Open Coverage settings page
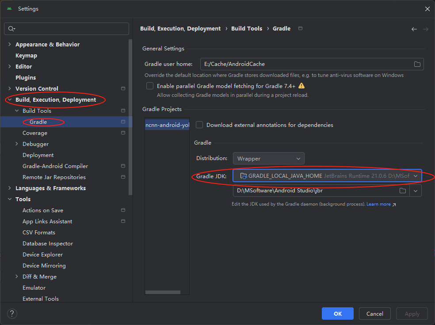The width and height of the screenshot is (435, 325). pos(35,133)
